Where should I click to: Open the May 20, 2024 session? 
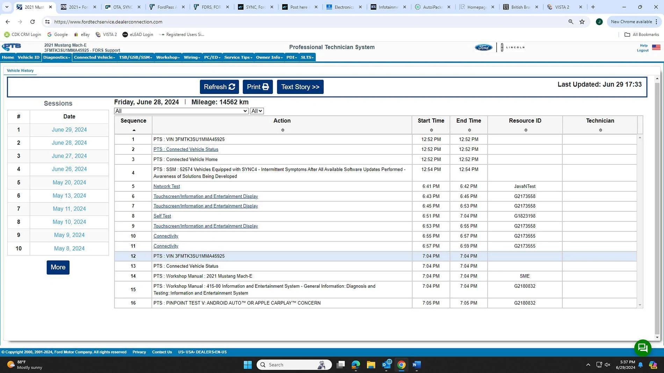(69, 182)
